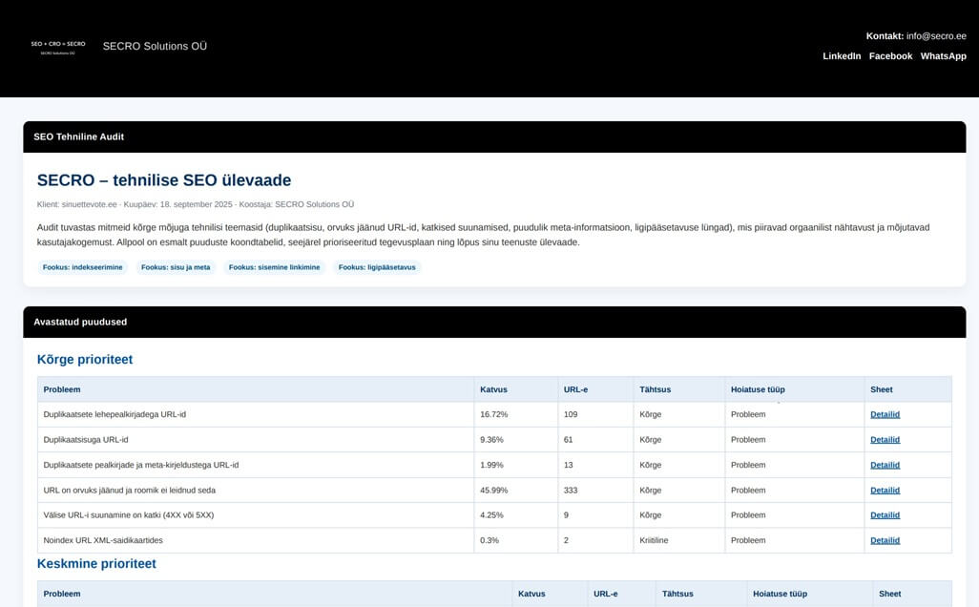Select the 'Fookus: sisemine linkimine' tag
979x607 pixels.
[x=275, y=267]
